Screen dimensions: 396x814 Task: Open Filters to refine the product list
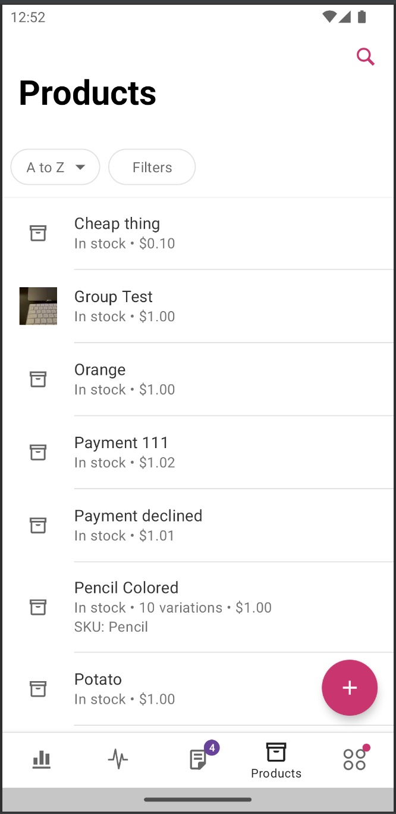[x=152, y=167]
